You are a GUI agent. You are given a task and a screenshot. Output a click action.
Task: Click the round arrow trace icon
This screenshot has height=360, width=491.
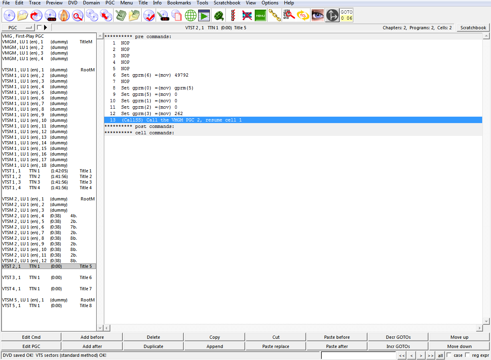(332, 15)
